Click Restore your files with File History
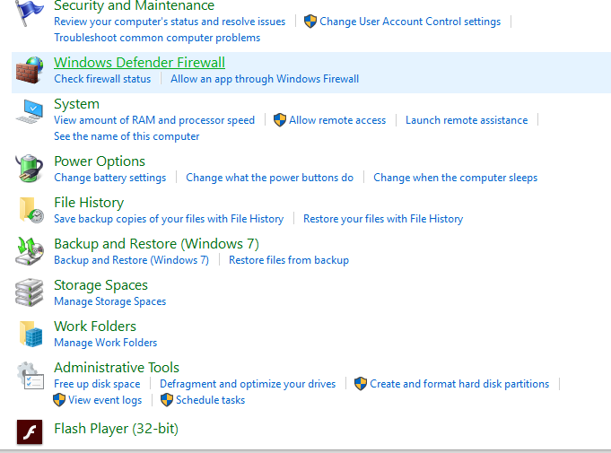The width and height of the screenshot is (611, 453). [383, 219]
